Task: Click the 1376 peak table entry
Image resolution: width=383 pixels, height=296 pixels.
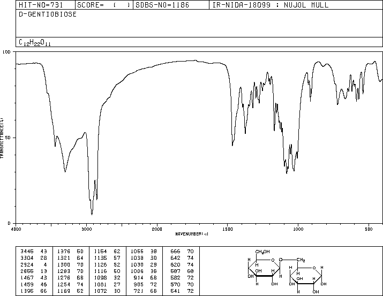Action: click(70, 252)
